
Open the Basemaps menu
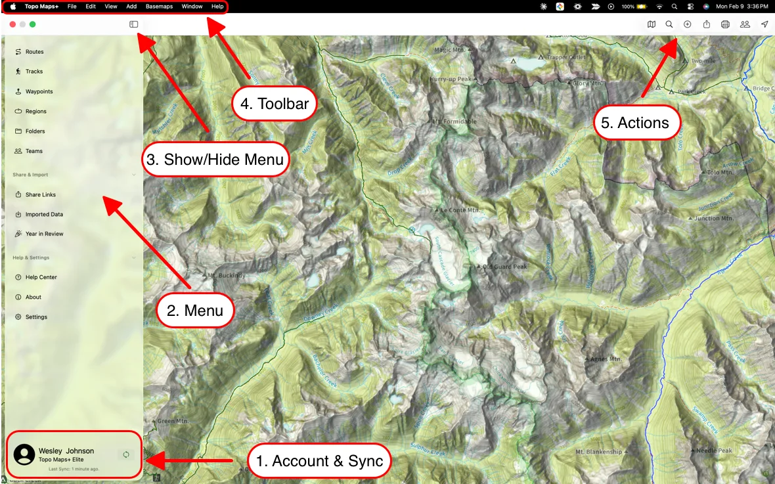159,7
